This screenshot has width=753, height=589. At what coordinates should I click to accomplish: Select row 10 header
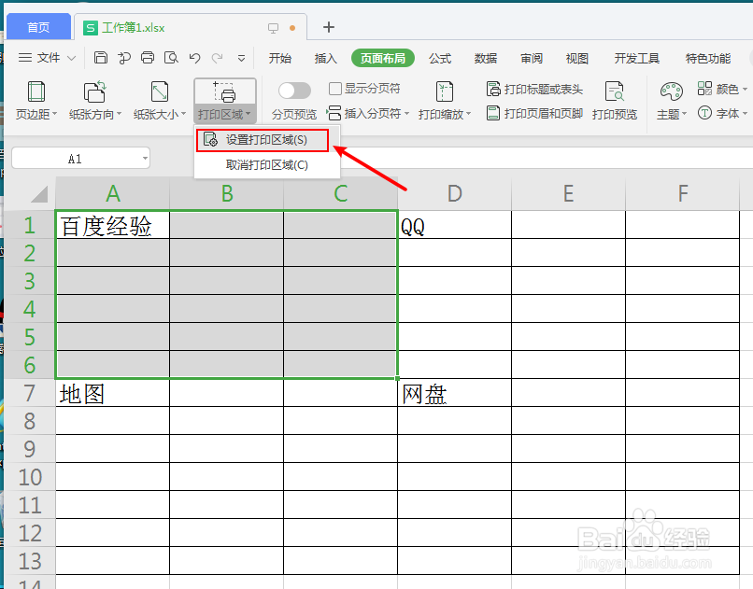pos(30,477)
